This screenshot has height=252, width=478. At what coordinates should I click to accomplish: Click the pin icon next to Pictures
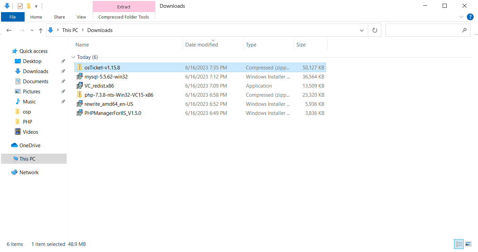pos(63,92)
